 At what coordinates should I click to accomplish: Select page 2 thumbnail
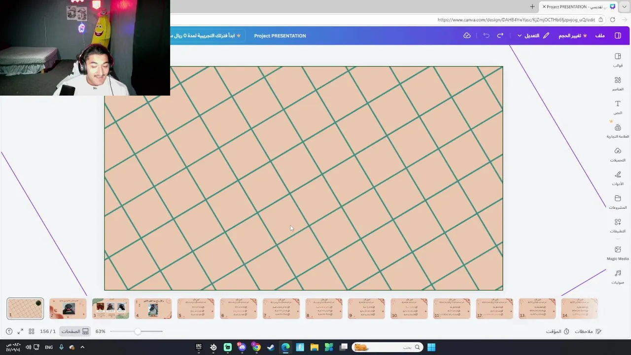[x=68, y=309]
